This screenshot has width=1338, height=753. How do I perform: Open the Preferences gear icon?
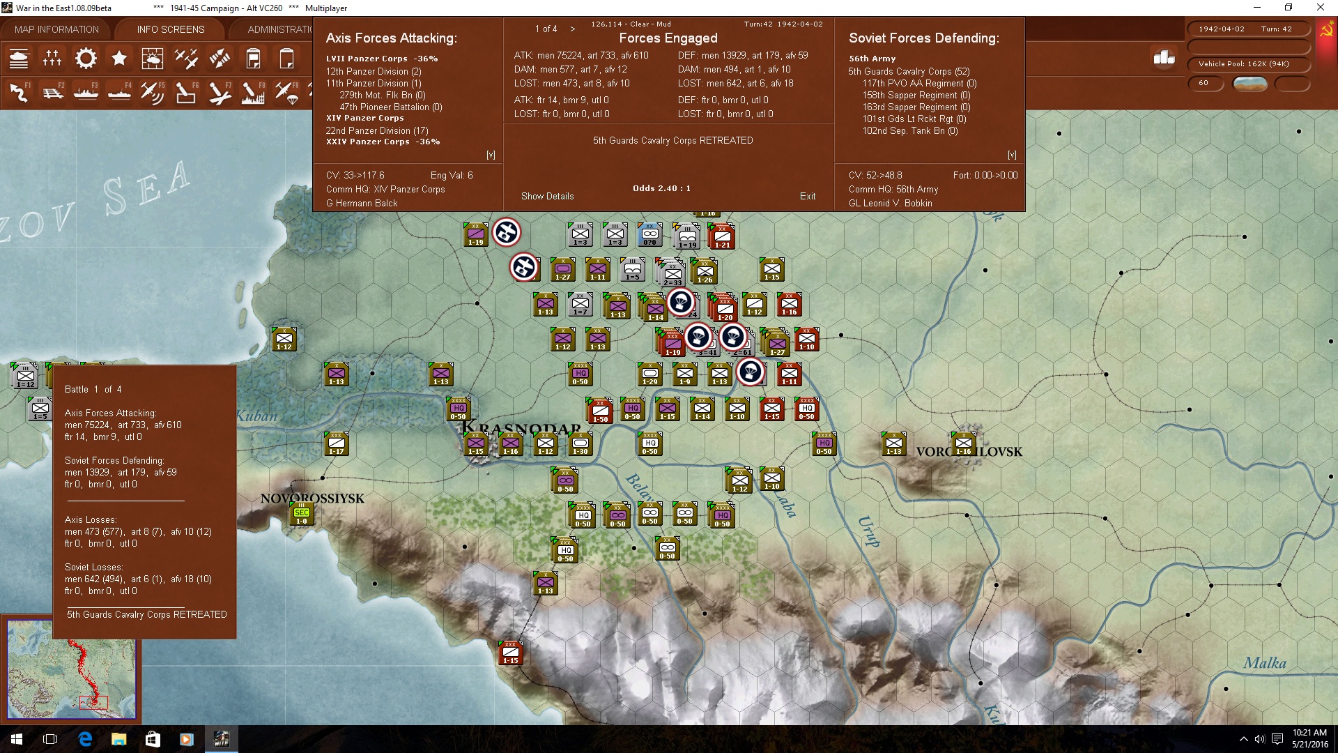(86, 59)
